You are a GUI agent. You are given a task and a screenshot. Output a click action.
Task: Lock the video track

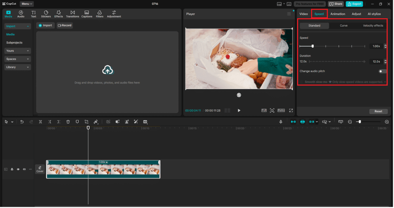click(x=12, y=169)
